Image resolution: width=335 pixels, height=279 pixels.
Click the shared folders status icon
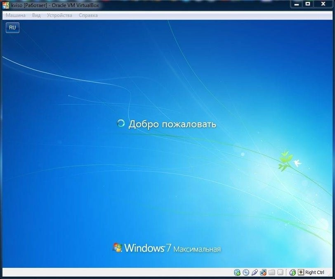271,272
